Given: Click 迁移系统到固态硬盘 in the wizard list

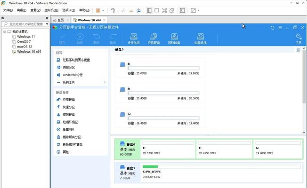Looking at the screenshot, I should pyautogui.click(x=76, y=60).
